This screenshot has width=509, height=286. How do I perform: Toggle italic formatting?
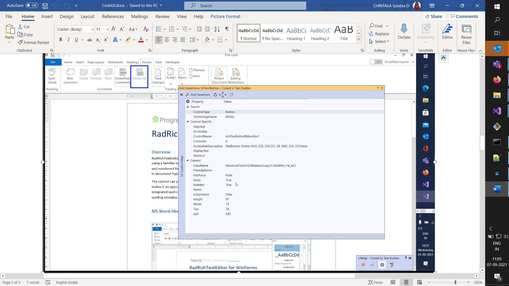click(x=69, y=40)
